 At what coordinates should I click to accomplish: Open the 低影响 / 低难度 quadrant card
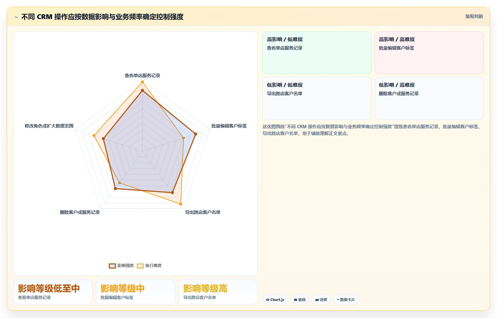pos(317,98)
